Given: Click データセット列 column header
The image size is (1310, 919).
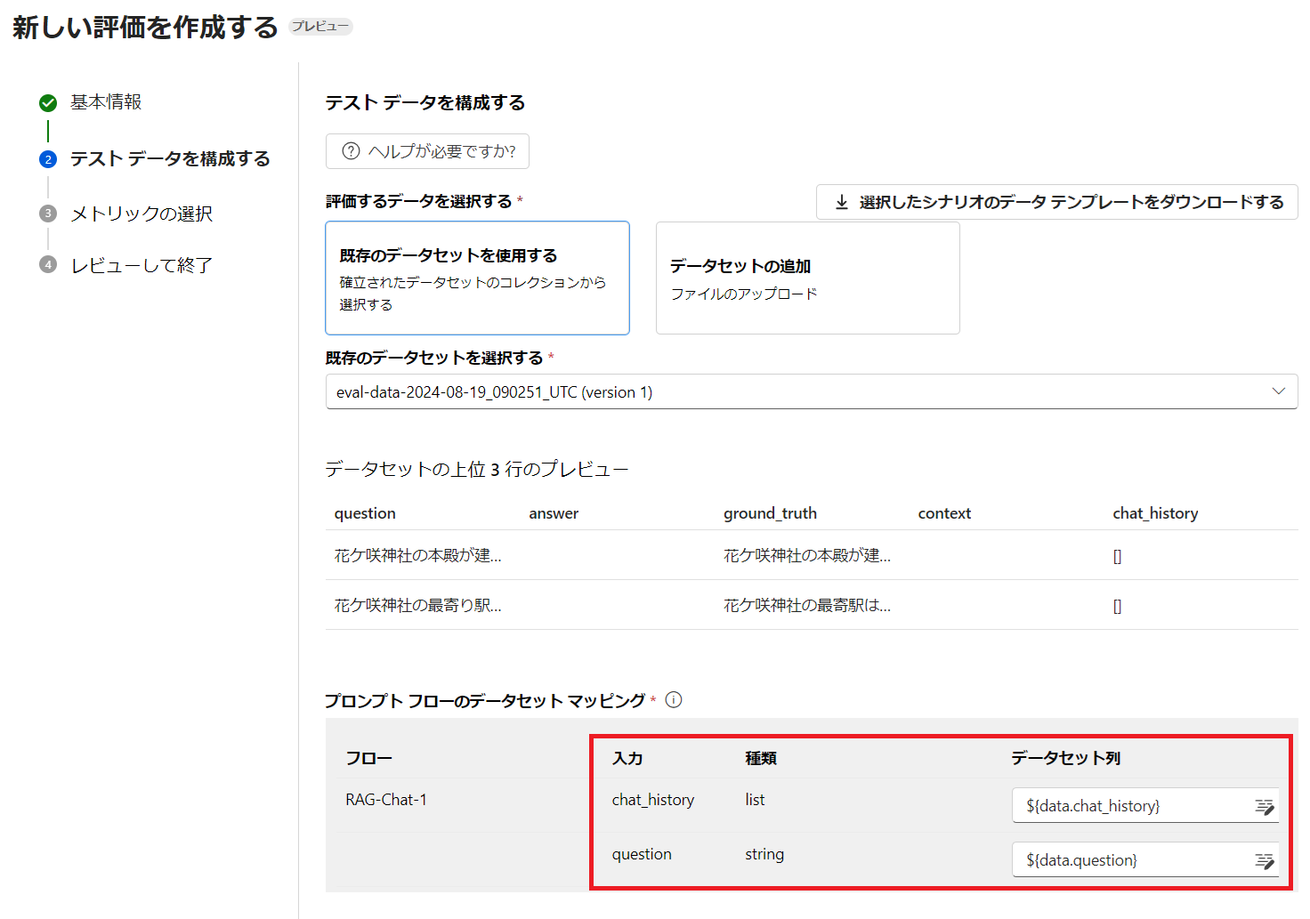Looking at the screenshot, I should click(x=1065, y=758).
